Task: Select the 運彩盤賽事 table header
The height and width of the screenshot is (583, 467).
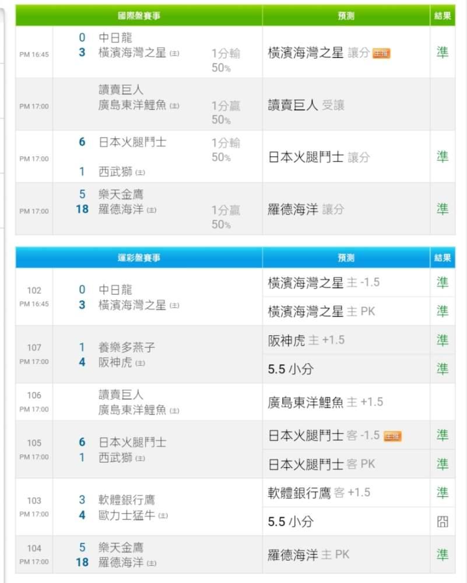Action: [139, 258]
